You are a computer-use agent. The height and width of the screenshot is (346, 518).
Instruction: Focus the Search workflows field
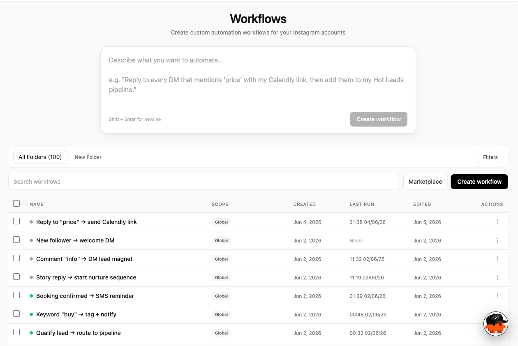pos(204,182)
